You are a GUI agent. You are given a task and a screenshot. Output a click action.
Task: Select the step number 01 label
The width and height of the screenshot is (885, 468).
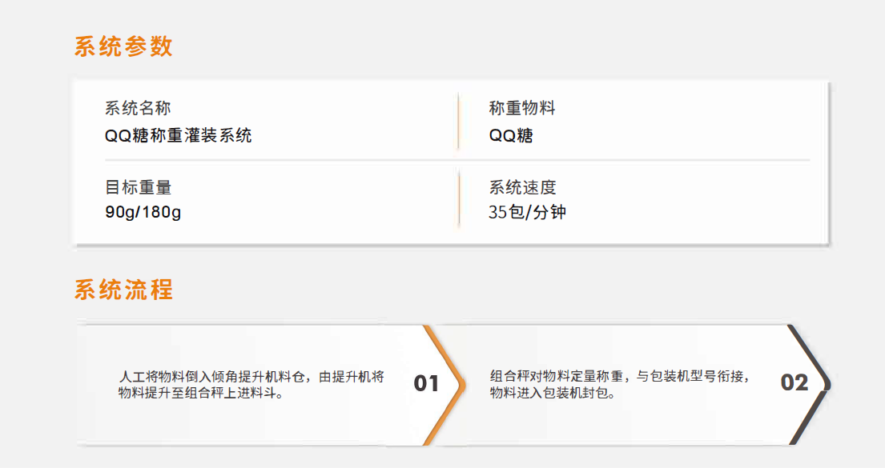pos(426,383)
